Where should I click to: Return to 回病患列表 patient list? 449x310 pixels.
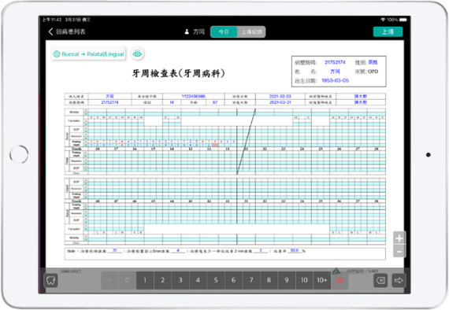(70, 31)
